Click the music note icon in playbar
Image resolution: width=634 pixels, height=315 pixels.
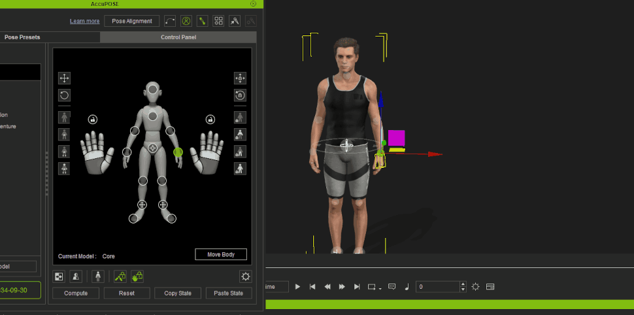pyautogui.click(x=407, y=287)
